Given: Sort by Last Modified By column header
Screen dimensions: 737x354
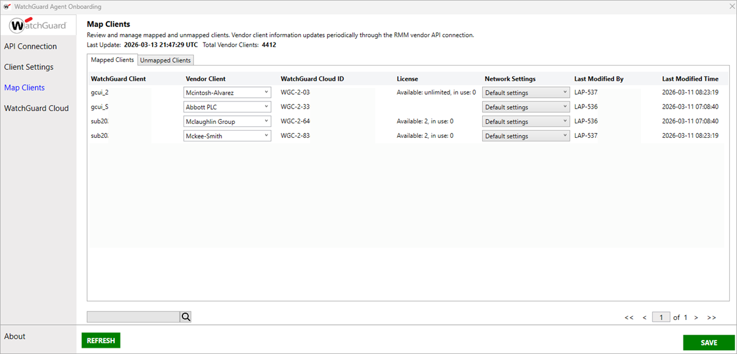Looking at the screenshot, I should 599,79.
